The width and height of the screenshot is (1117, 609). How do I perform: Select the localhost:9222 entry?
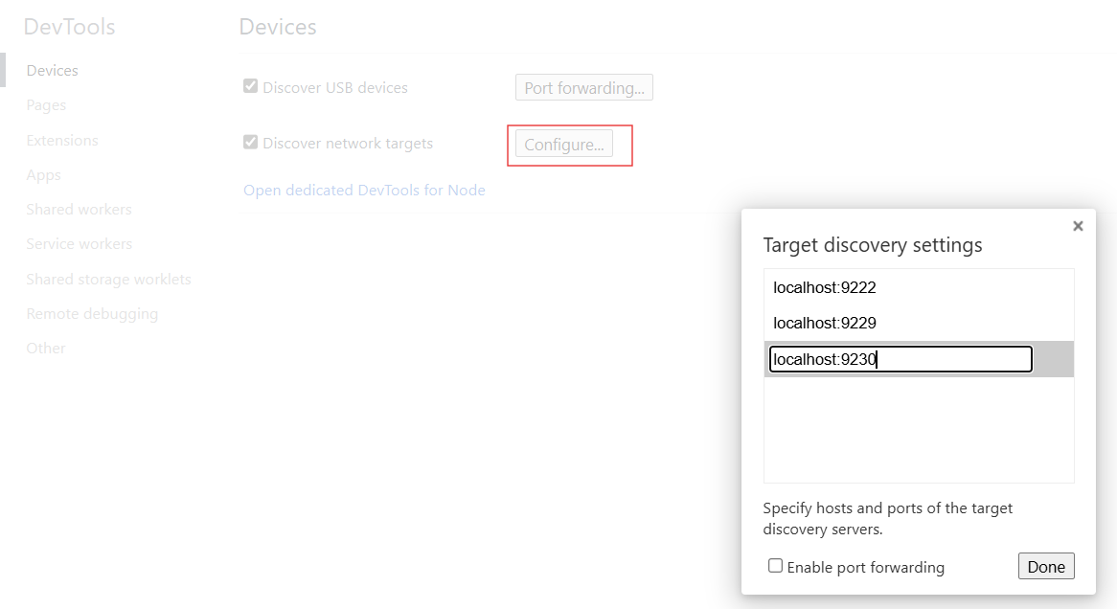click(x=825, y=287)
